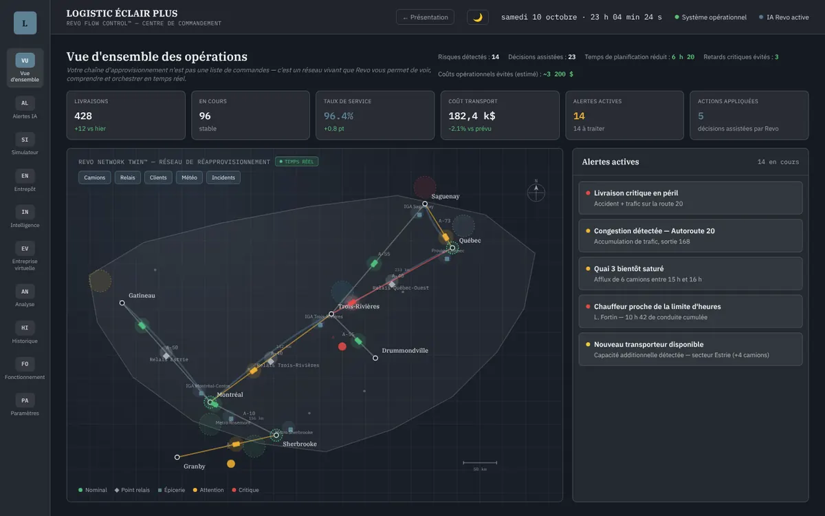Click the Temps de planification réduit stat

[x=639, y=57]
